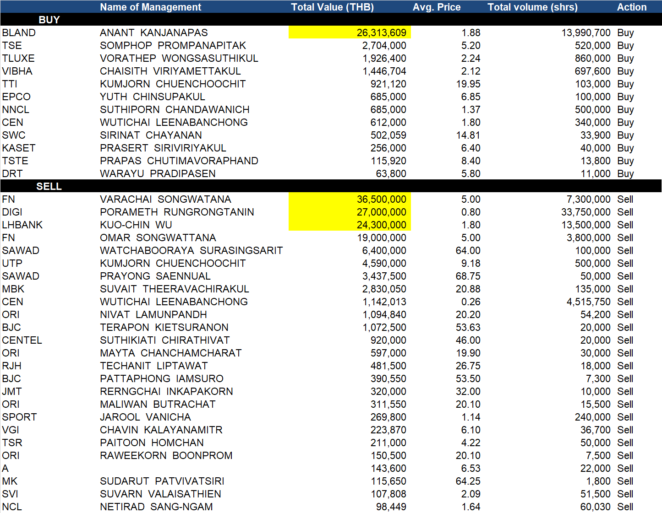Select the volume 33,750,000
Image resolution: width=662 pixels, height=513 pixels.
pos(586,212)
